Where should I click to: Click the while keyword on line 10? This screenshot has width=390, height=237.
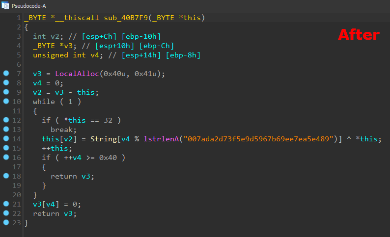pyautogui.click(x=44, y=102)
